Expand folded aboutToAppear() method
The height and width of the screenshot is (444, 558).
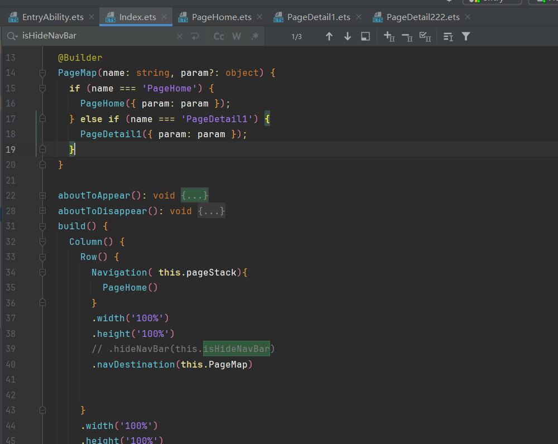coord(43,196)
